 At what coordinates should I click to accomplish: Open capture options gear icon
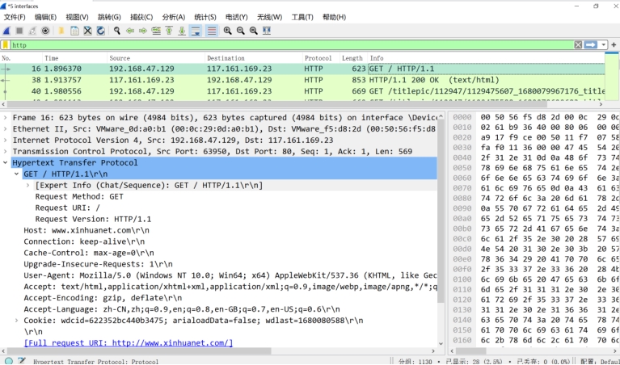pyautogui.click(x=44, y=31)
